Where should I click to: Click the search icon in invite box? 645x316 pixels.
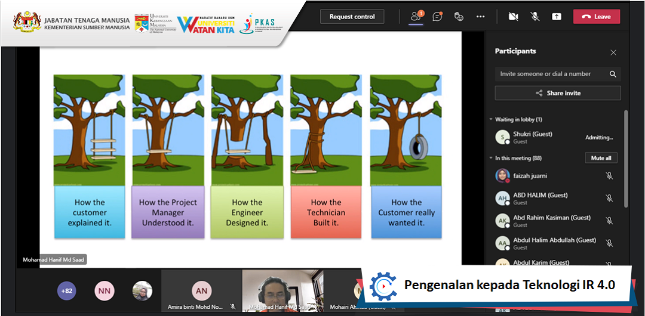[x=613, y=74]
